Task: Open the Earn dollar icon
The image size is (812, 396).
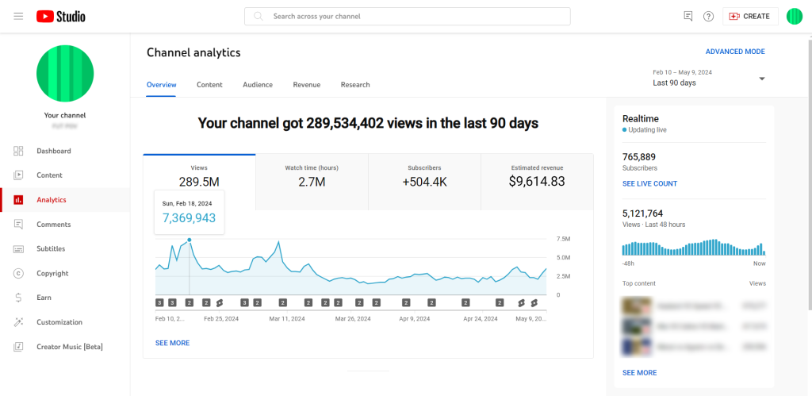Action: click(19, 298)
